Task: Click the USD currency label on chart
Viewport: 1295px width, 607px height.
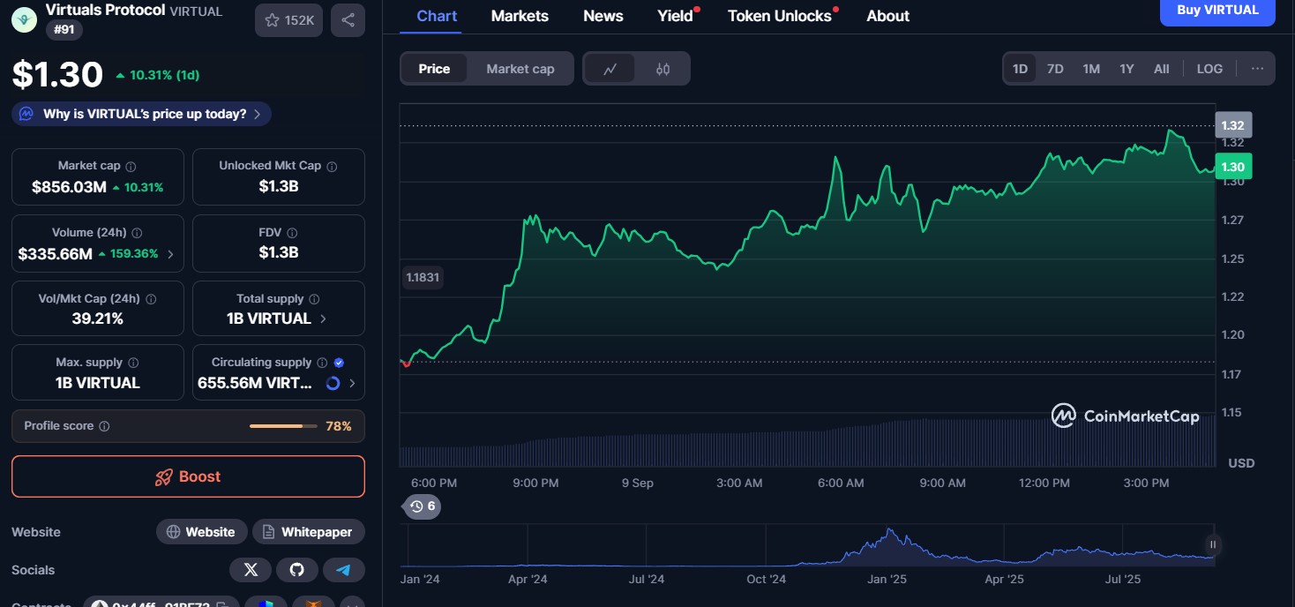Action: click(x=1241, y=463)
